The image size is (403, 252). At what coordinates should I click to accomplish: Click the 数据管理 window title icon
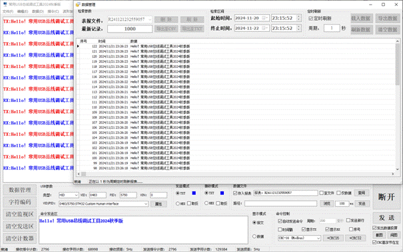pyautogui.click(x=78, y=5)
